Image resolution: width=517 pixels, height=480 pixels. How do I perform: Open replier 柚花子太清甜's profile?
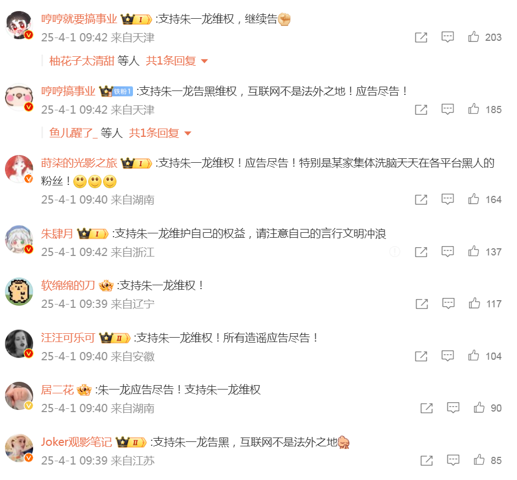point(82,61)
